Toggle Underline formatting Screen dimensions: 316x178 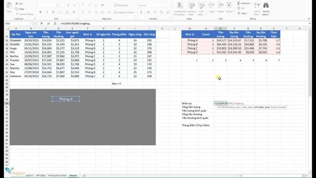click(53, 12)
